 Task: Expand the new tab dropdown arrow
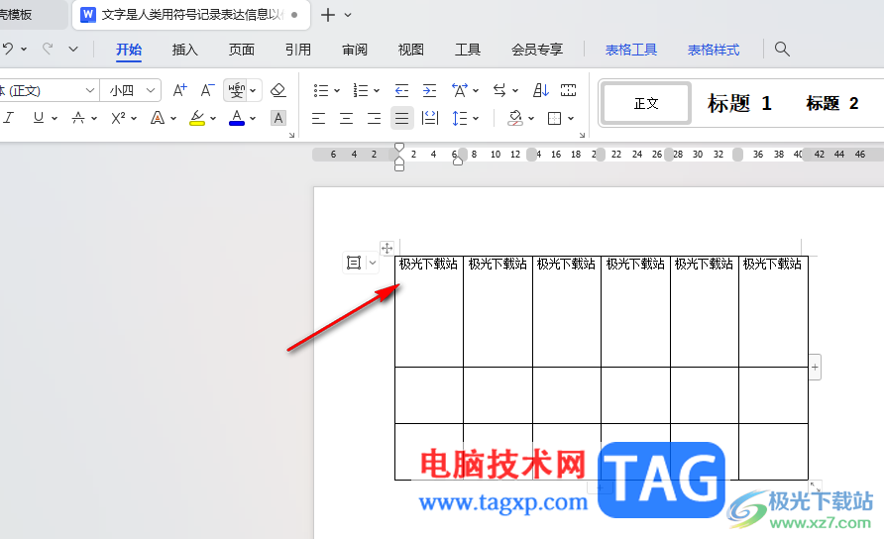click(x=348, y=15)
